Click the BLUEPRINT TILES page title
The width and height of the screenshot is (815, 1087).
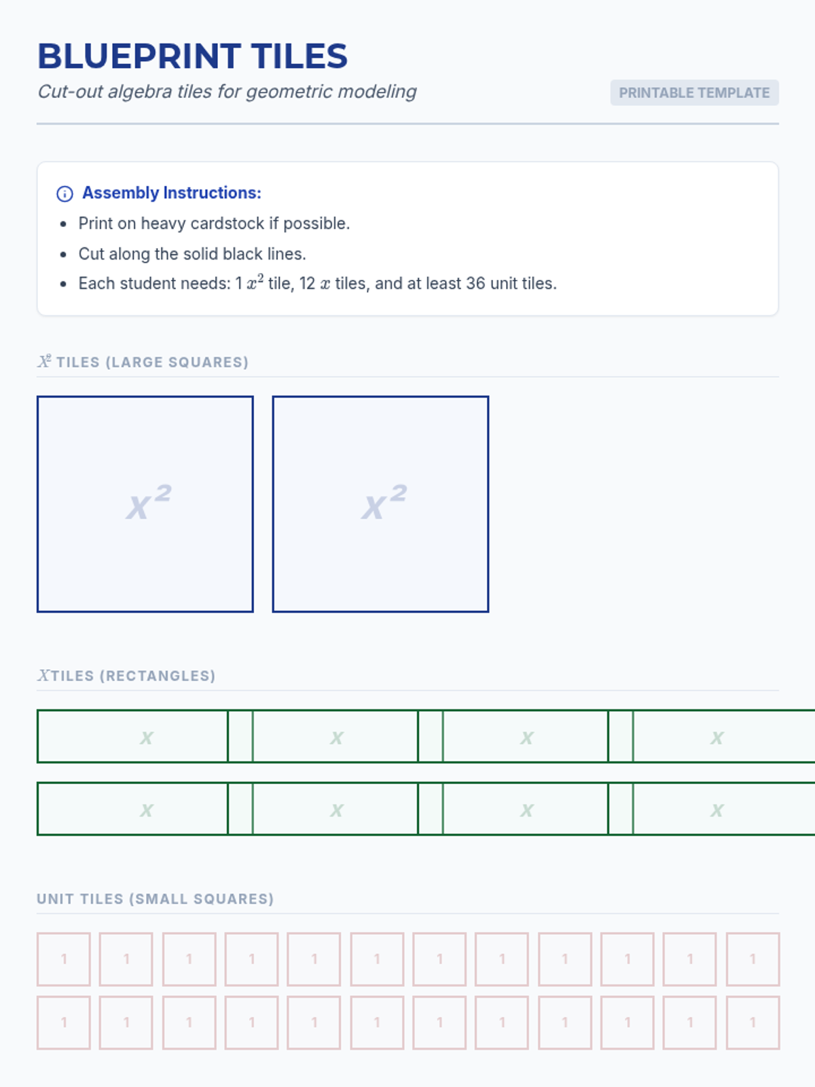point(192,56)
